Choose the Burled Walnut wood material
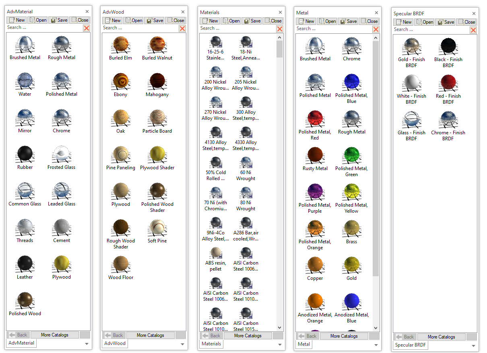Image resolution: width=487 pixels, height=353 pixels. point(157,48)
